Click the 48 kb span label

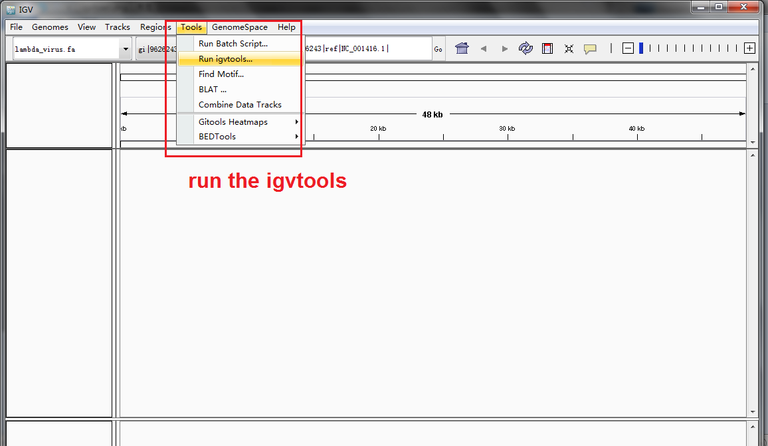(432, 114)
